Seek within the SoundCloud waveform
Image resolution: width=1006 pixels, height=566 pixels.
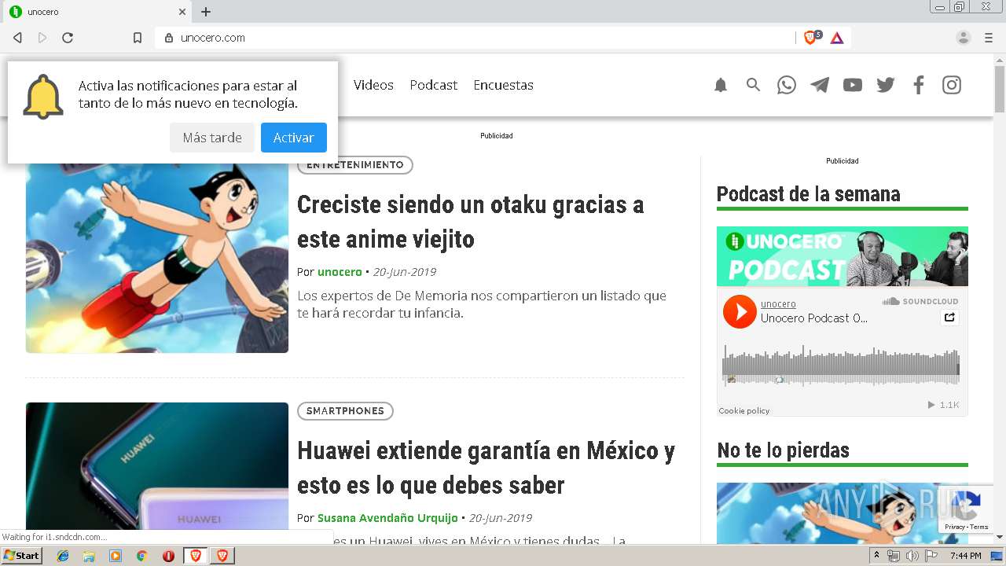click(841, 366)
